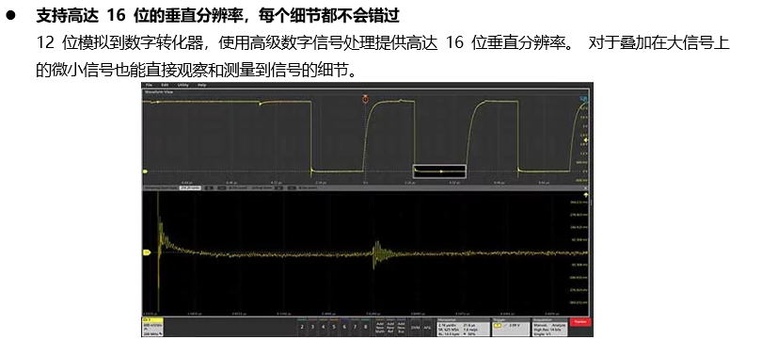Open the AFG button
Image resolution: width=777 pixels, height=340 pixels.
point(427,328)
